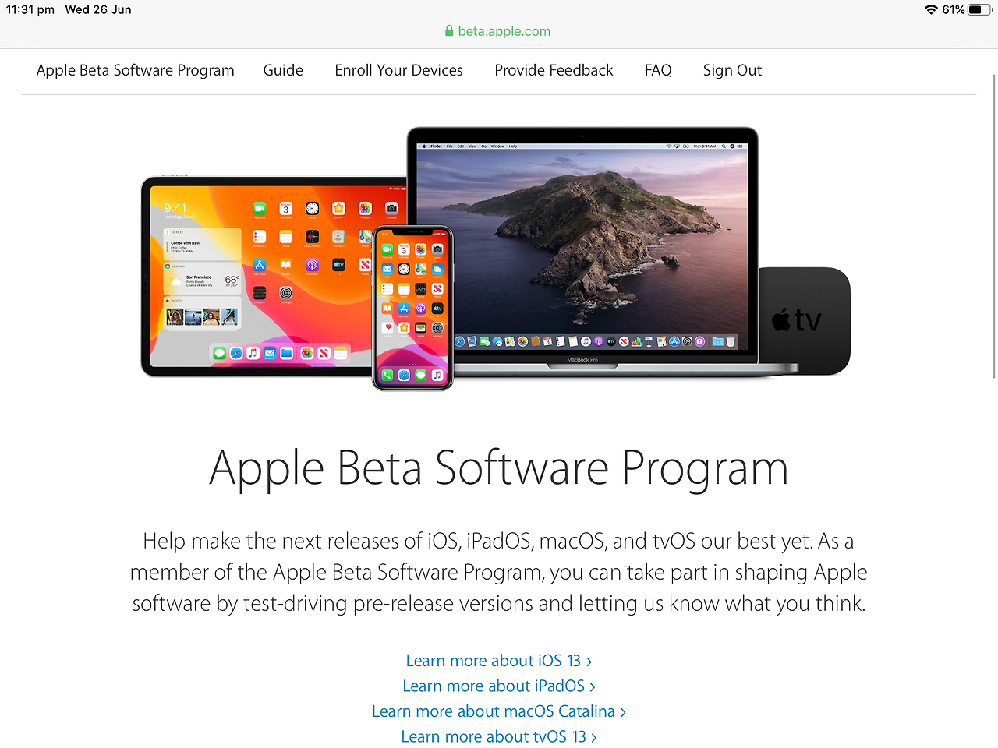Screen dimensions: 998x748
Task: Sign Out of the beta program
Action: (x=732, y=70)
